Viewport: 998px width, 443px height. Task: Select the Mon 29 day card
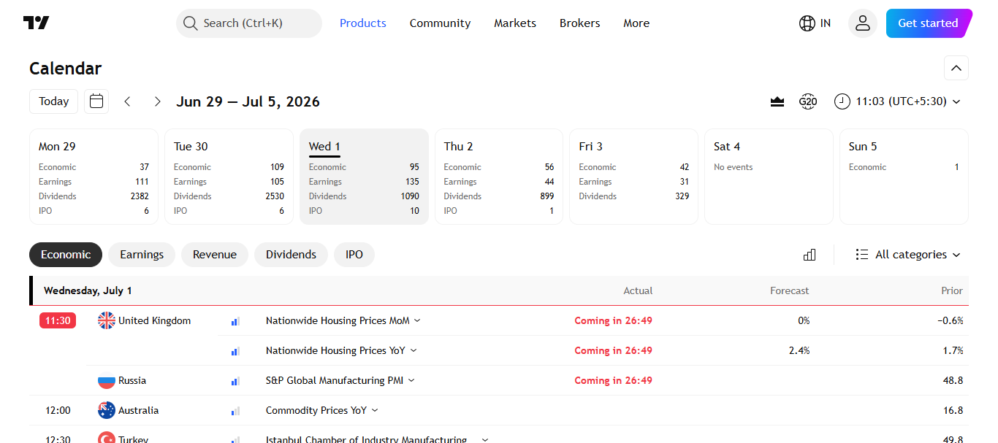pos(94,177)
